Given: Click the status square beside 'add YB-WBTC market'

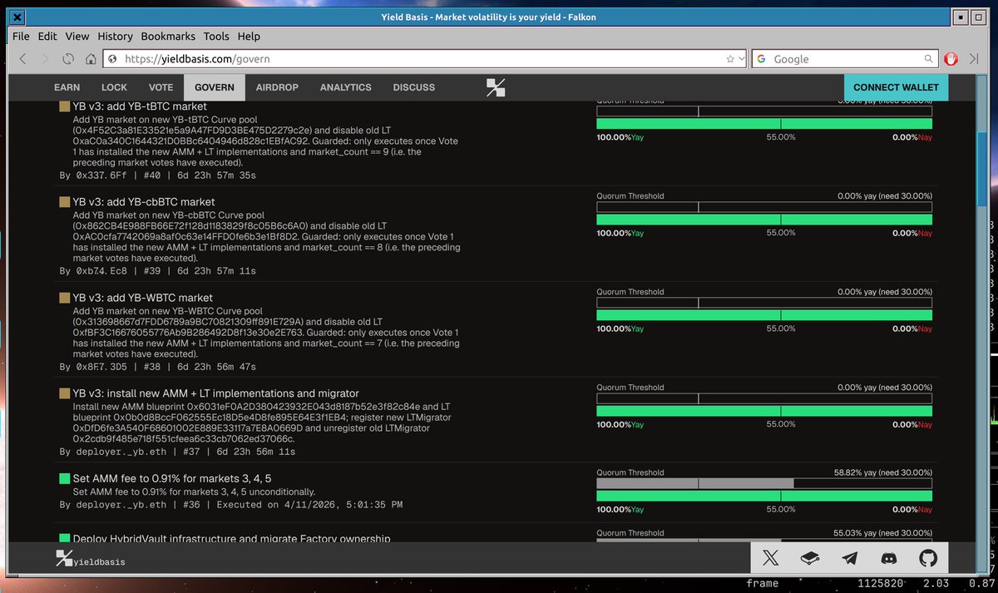Looking at the screenshot, I should click(64, 298).
